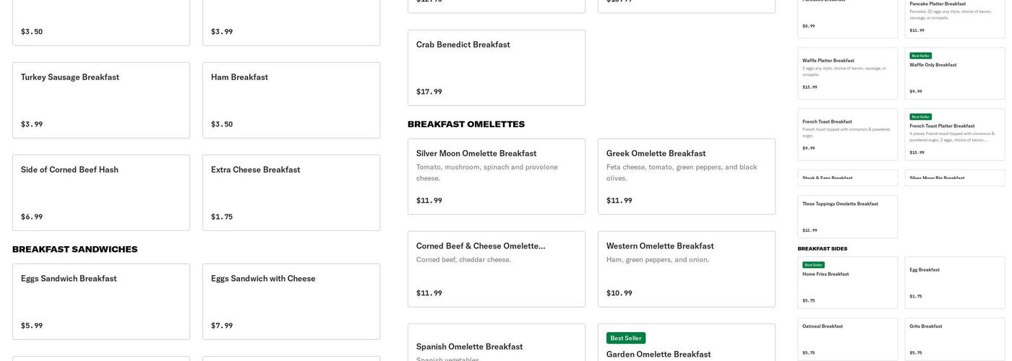The width and height of the screenshot is (1012, 361).
Task: Open the Garden Omelette Breakfast best seller
Action: pyautogui.click(x=687, y=347)
